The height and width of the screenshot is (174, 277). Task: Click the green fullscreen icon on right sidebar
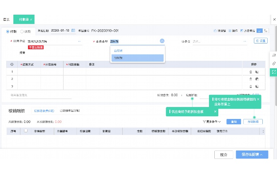pyautogui.click(x=273, y=72)
